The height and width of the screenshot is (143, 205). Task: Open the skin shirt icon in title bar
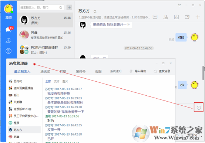coord(179,5)
